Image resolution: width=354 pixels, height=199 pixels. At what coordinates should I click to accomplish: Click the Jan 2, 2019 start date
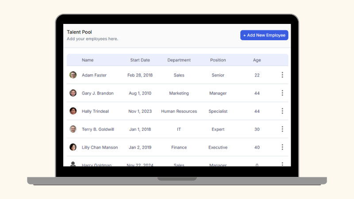(x=140, y=147)
